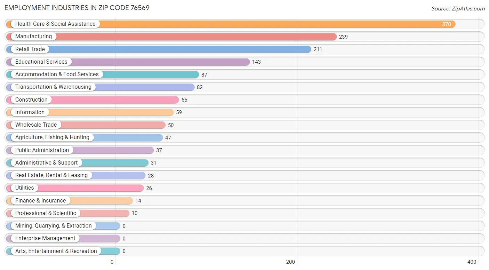Click the 26 value beside Utilities
Screen dimensions: 489x270
click(149, 188)
